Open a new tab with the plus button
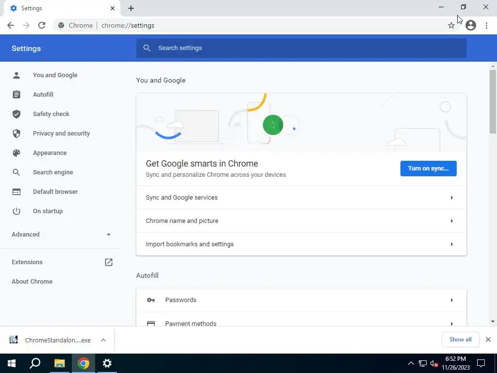Screen dimensions: 497x373 [x=131, y=8]
